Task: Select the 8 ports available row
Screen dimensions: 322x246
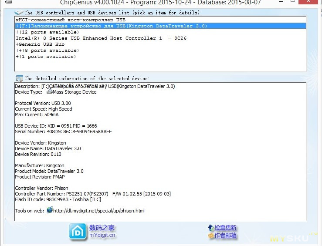Action: tap(160, 51)
